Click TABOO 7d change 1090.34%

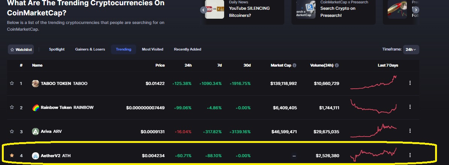(211, 83)
